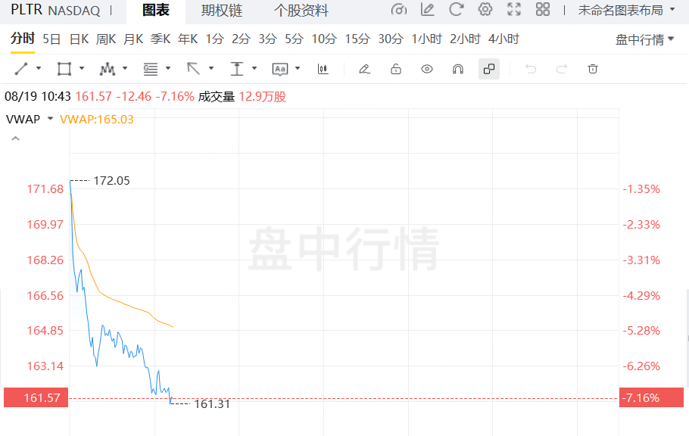Toggle drawings visibility with eye icon
The height and width of the screenshot is (436, 689).
point(427,69)
